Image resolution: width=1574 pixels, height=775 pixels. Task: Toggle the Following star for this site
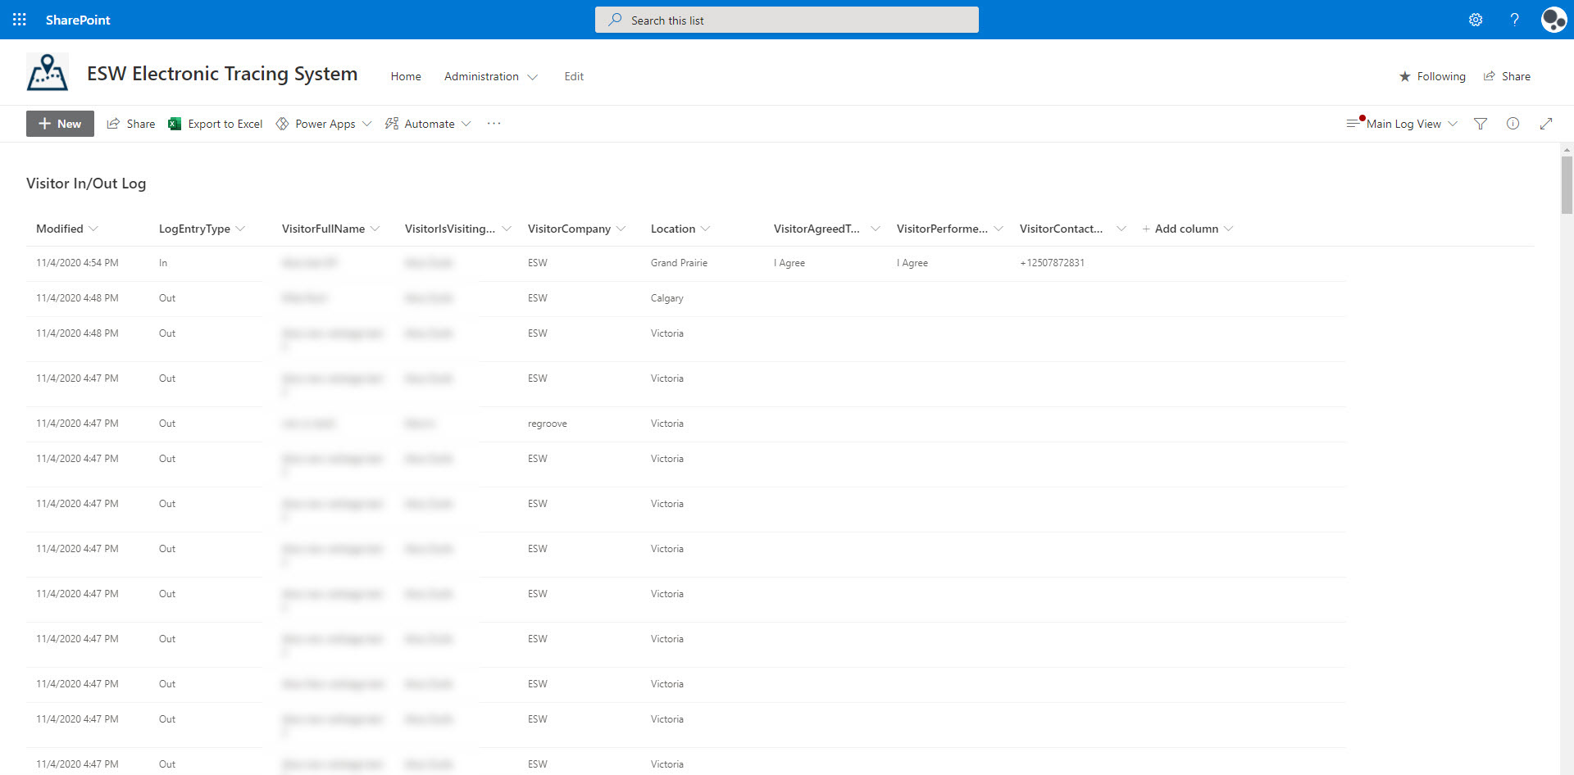pyautogui.click(x=1432, y=76)
